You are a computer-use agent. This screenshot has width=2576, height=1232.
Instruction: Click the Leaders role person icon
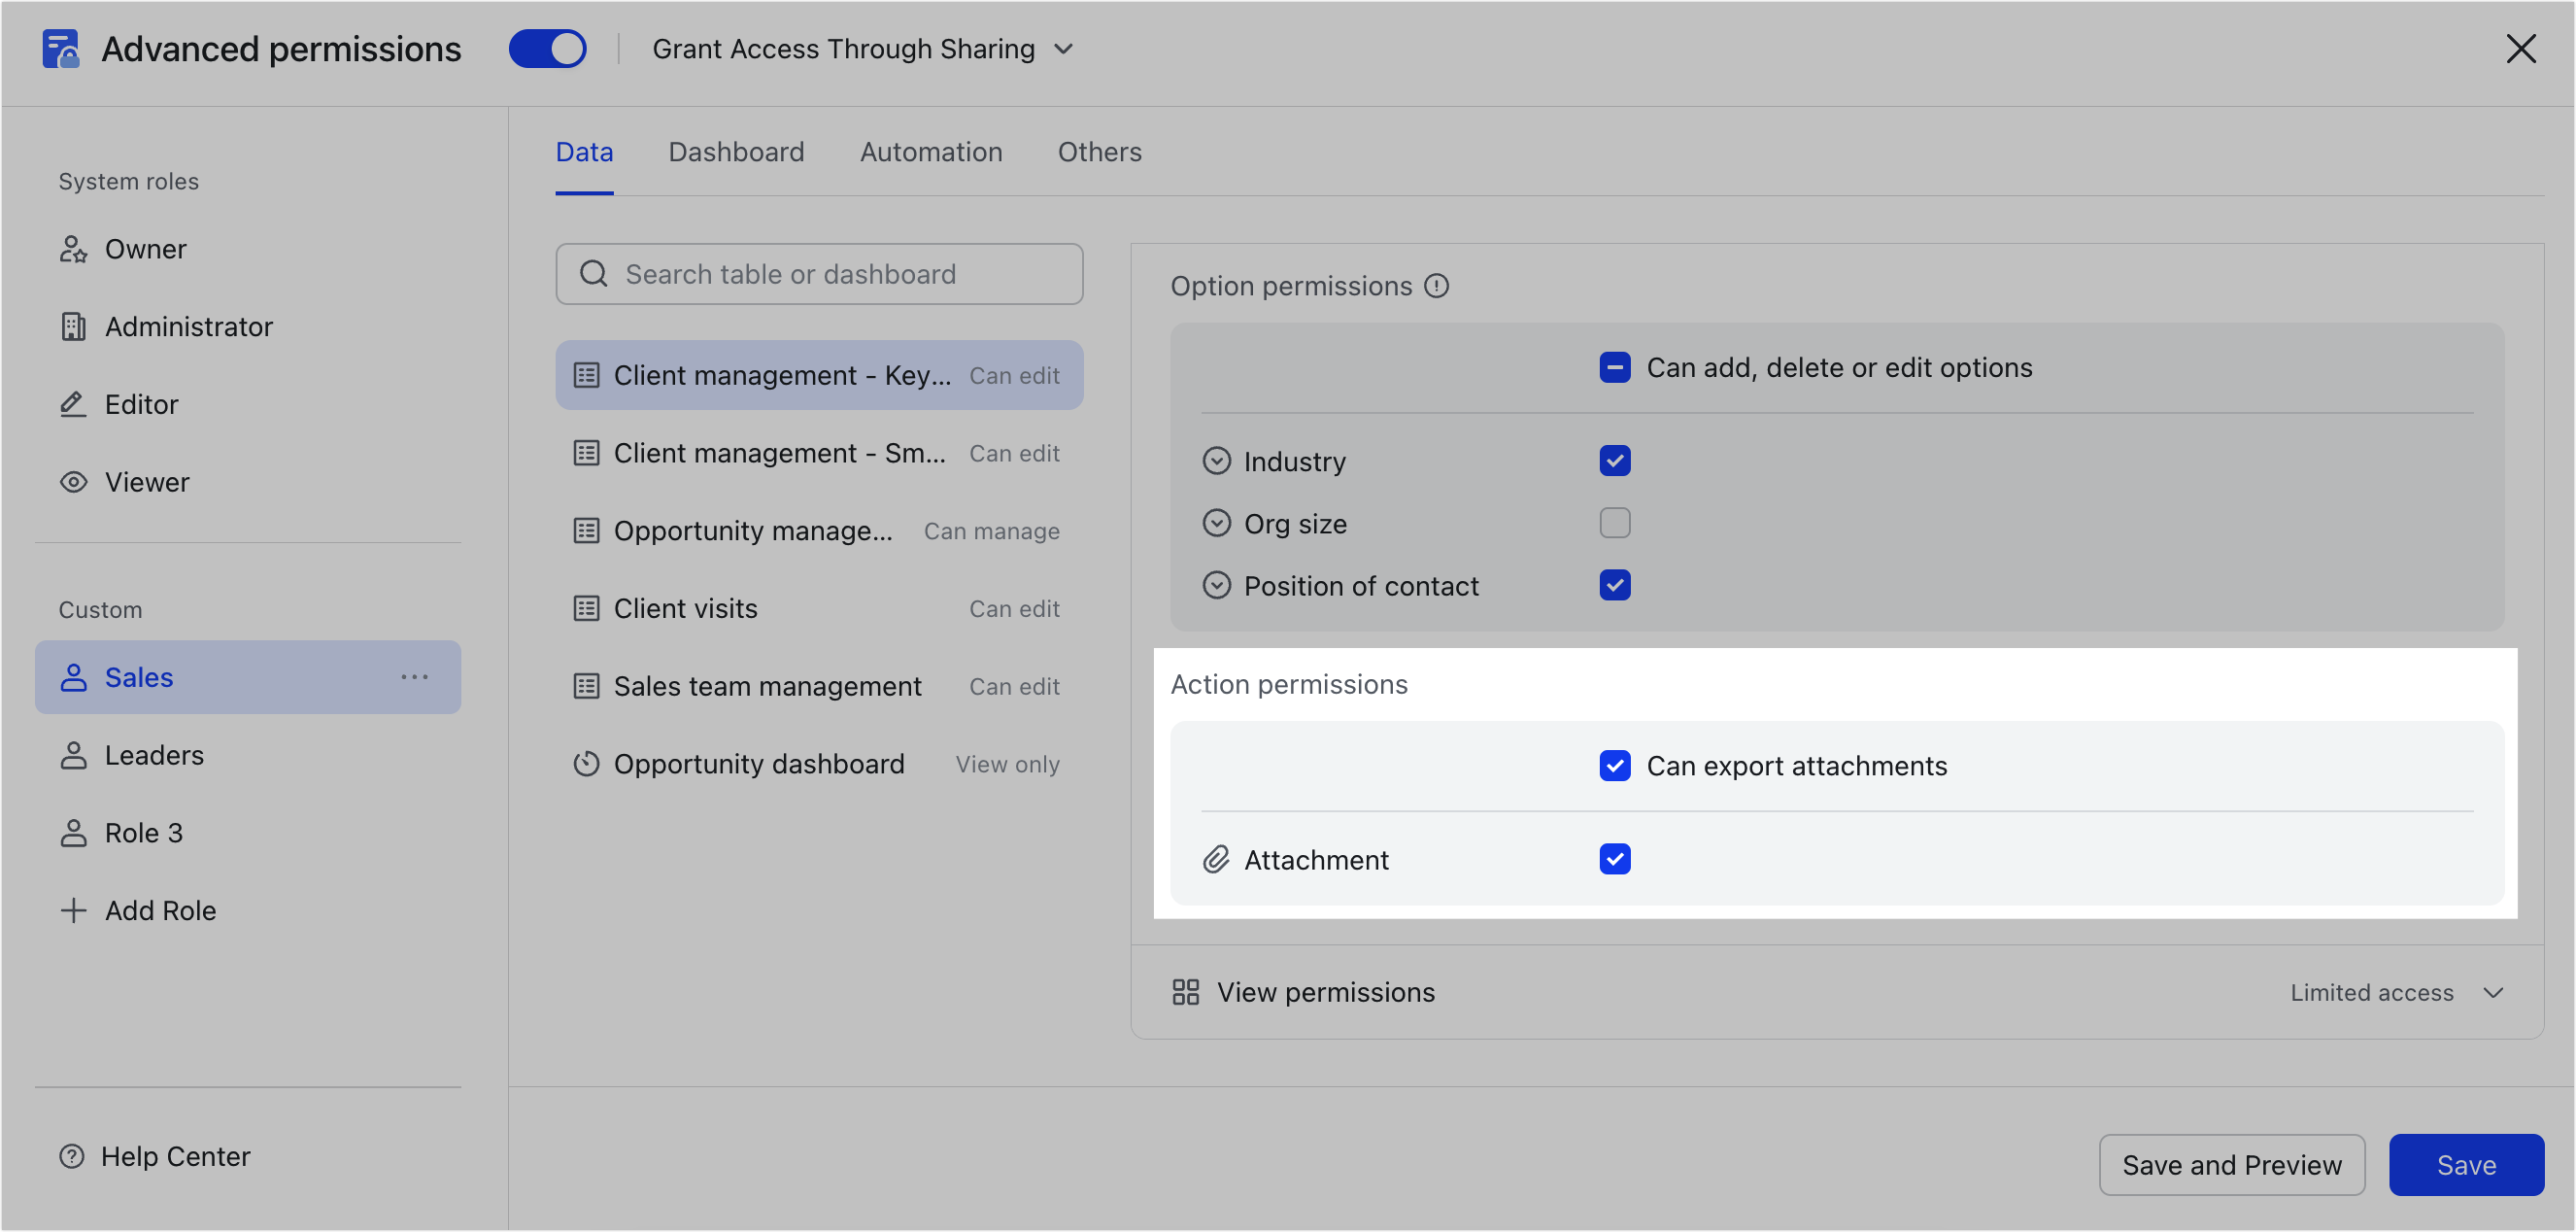tap(73, 756)
